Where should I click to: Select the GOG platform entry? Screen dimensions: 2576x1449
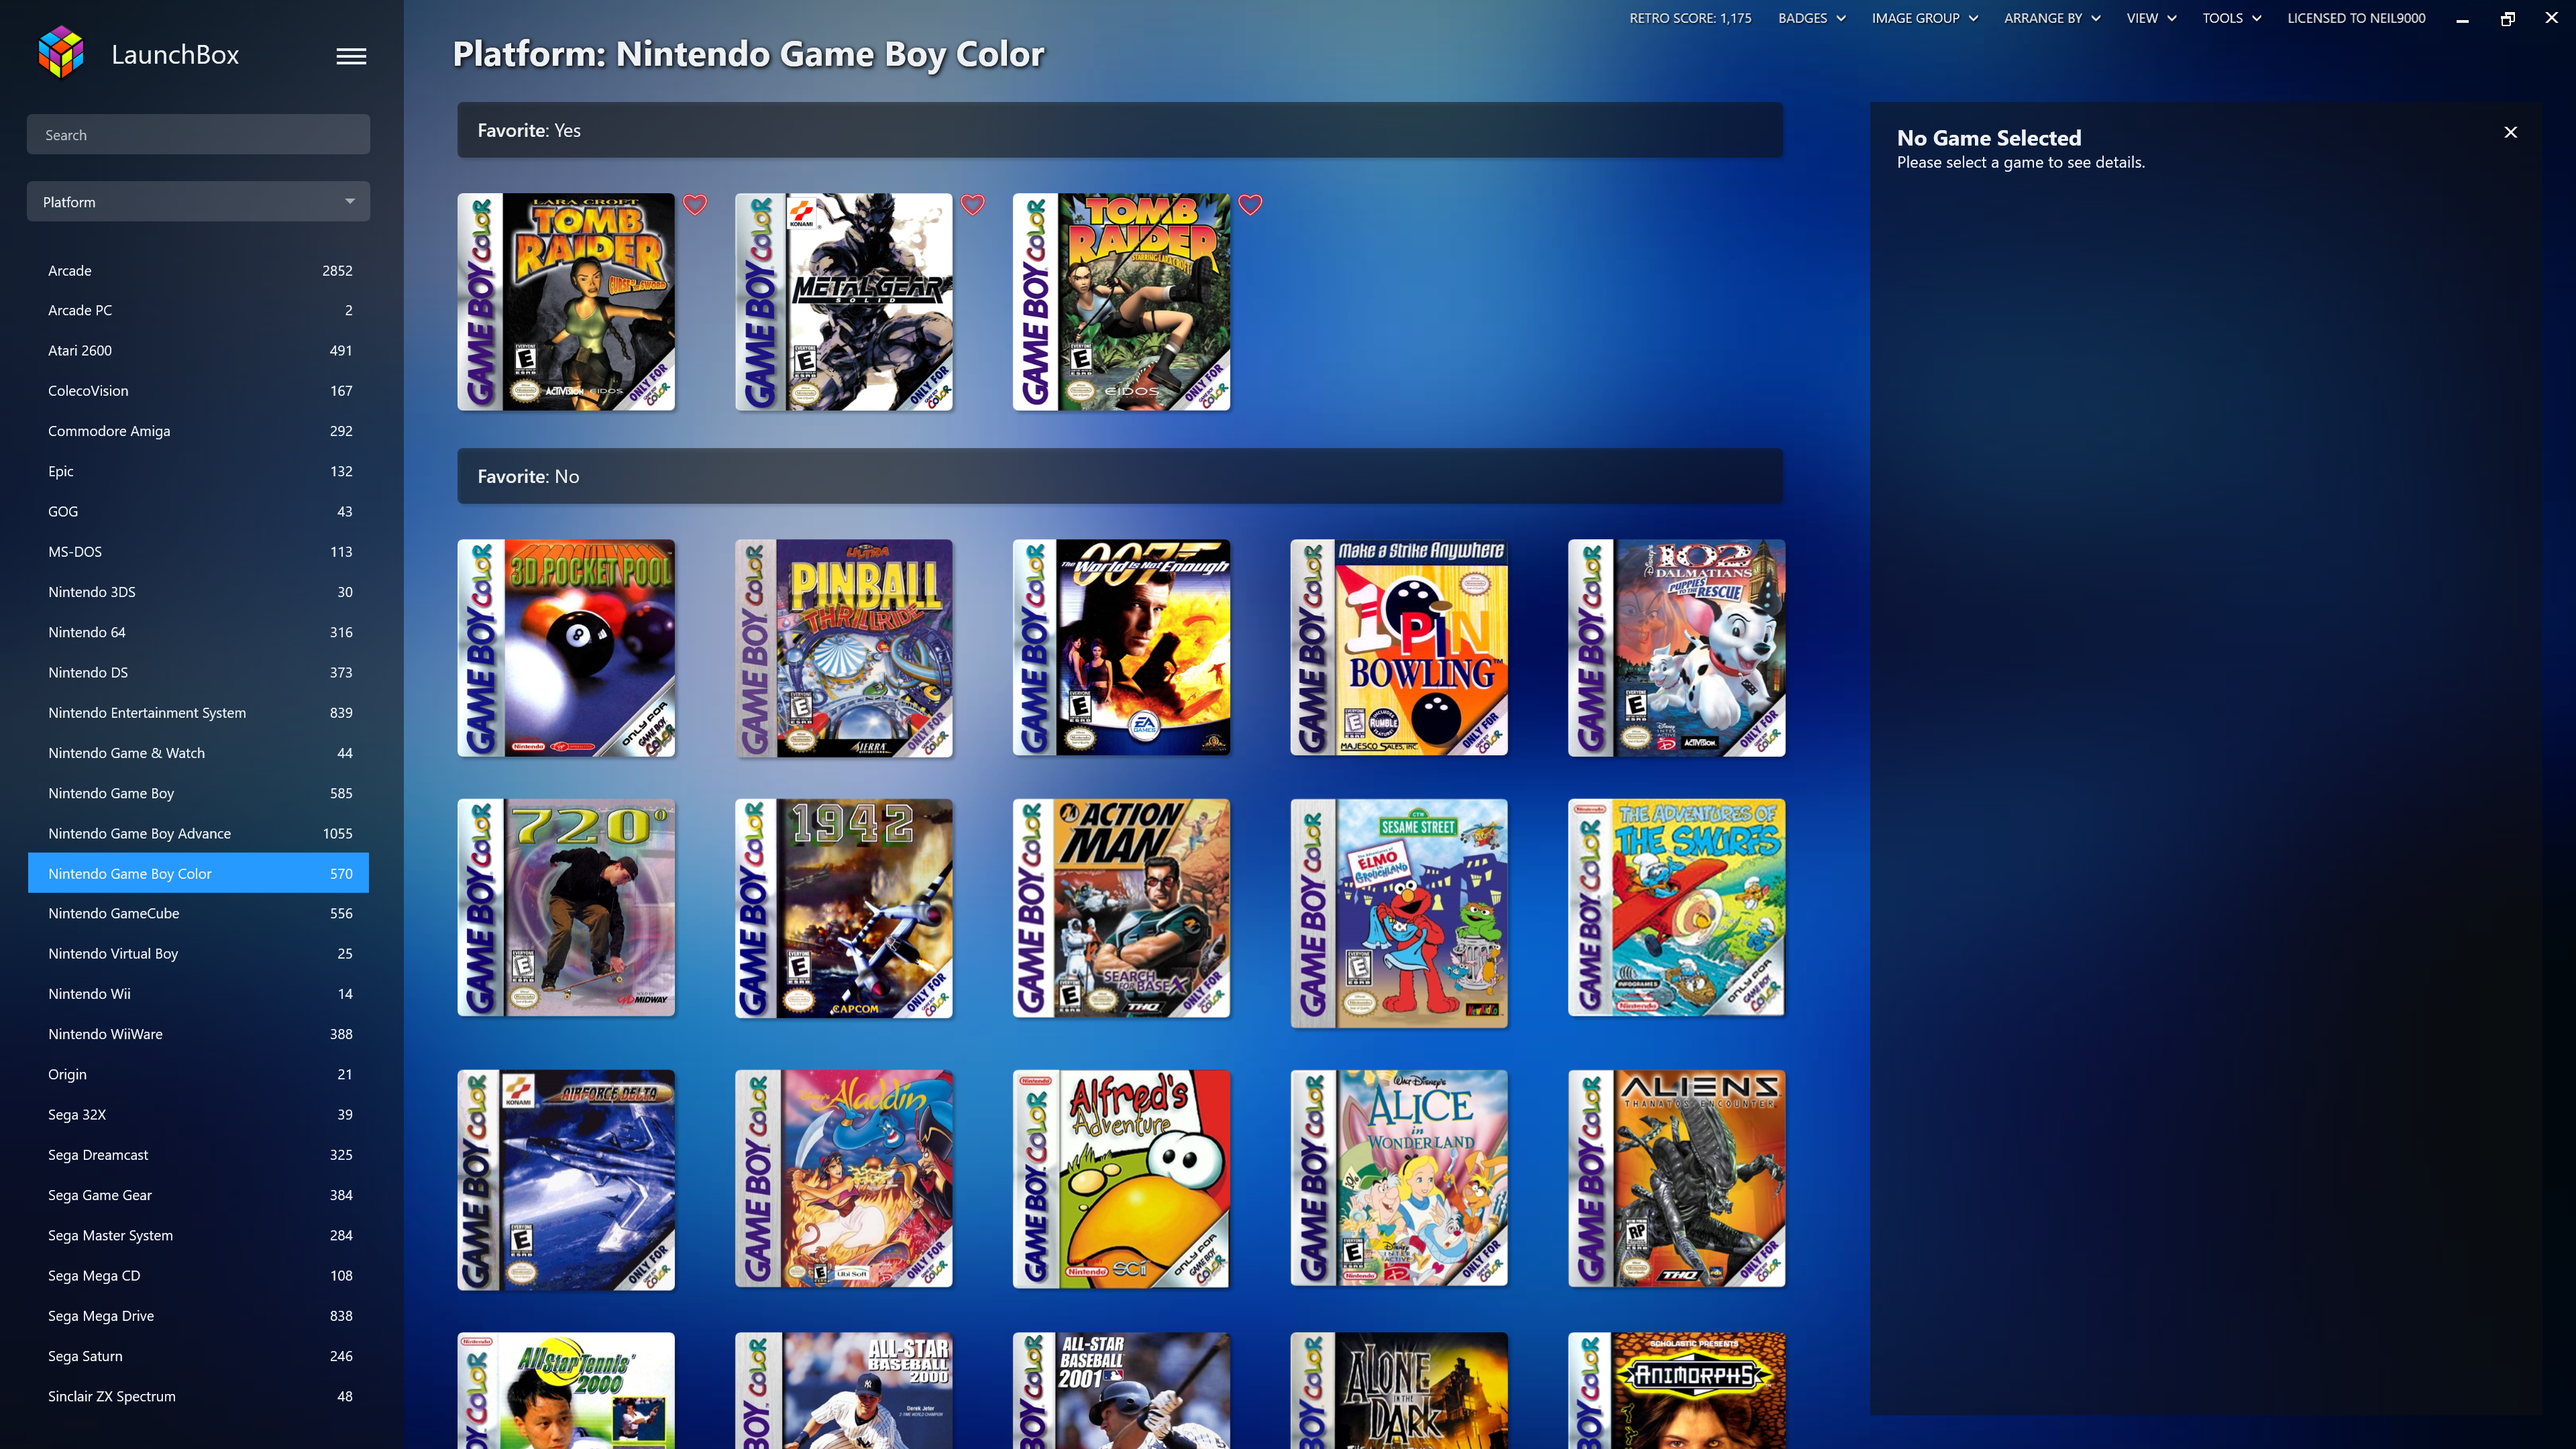point(198,511)
